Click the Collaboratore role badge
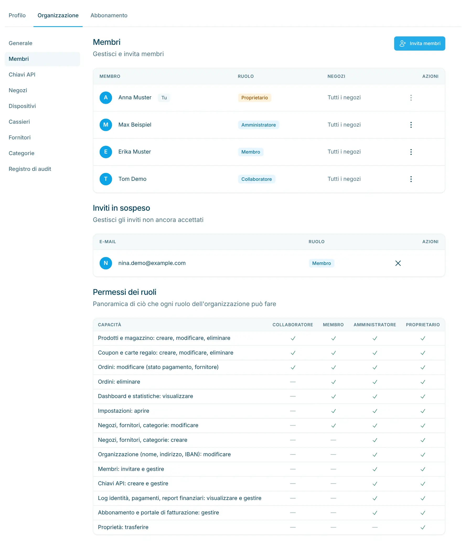This screenshot has height=544, width=471. click(256, 179)
